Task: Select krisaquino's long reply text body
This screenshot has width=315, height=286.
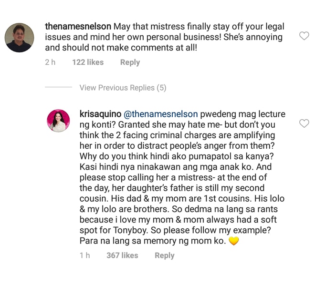Action: 182,177
